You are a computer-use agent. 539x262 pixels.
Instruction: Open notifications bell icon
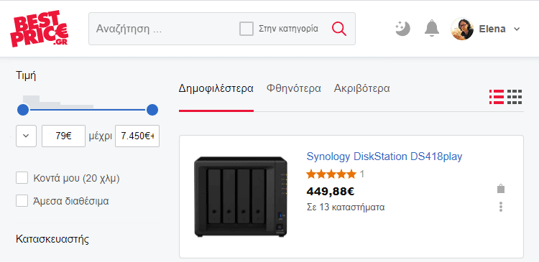432,29
